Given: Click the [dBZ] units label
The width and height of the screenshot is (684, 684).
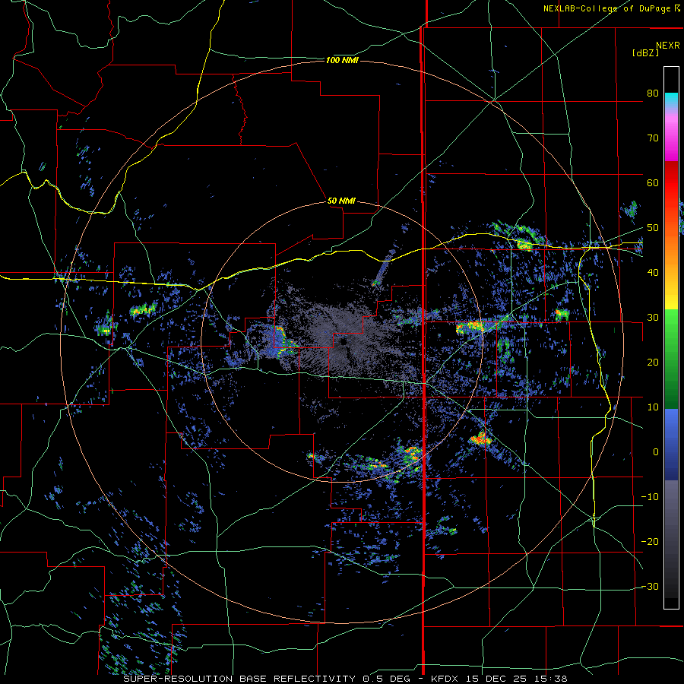Looking at the screenshot, I should click(645, 52).
